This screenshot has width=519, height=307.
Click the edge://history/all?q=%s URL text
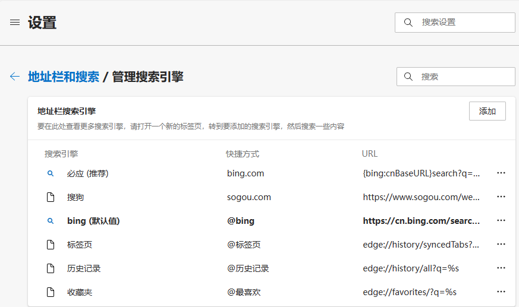click(x=411, y=268)
